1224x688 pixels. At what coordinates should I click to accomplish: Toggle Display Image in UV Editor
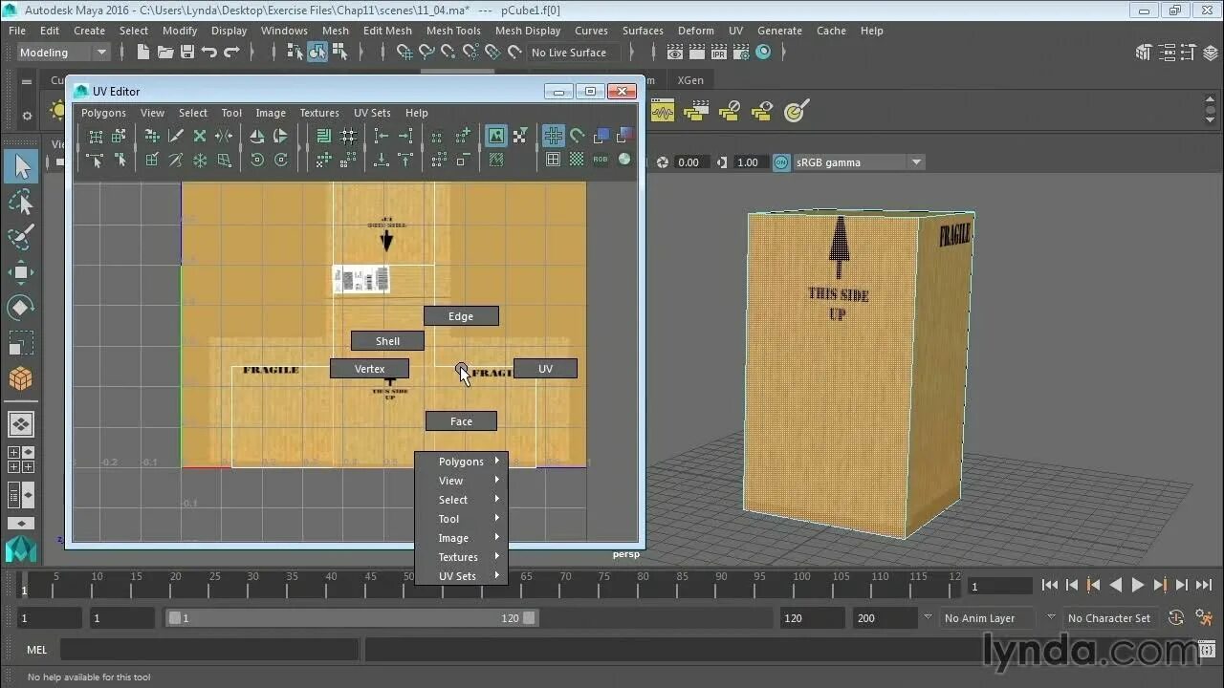495,137
